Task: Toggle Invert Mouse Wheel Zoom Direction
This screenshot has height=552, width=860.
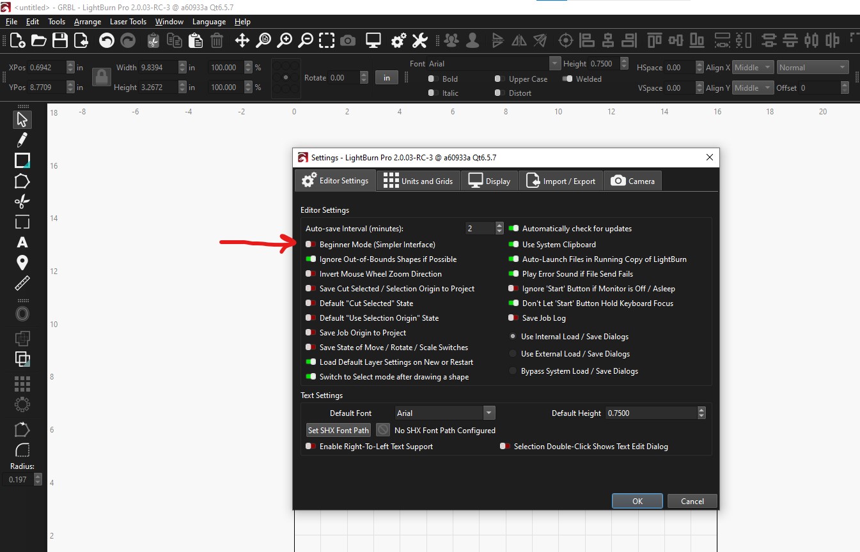Action: (311, 274)
